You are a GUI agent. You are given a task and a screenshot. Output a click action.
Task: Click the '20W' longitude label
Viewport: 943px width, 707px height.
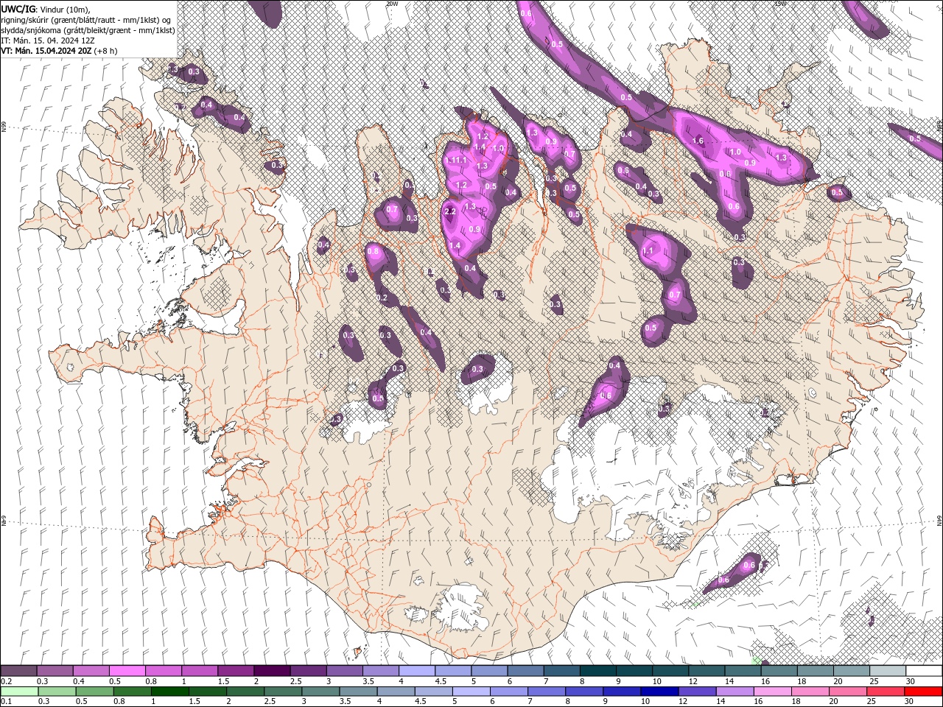coord(391,4)
